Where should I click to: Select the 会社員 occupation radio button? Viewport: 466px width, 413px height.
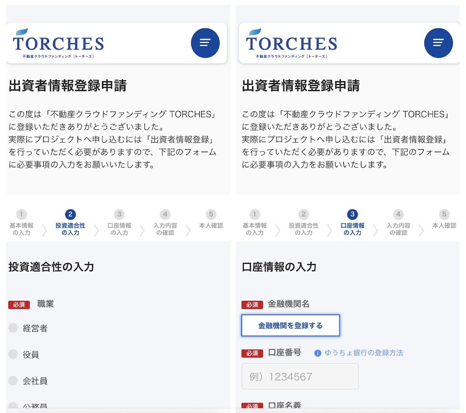pos(13,381)
